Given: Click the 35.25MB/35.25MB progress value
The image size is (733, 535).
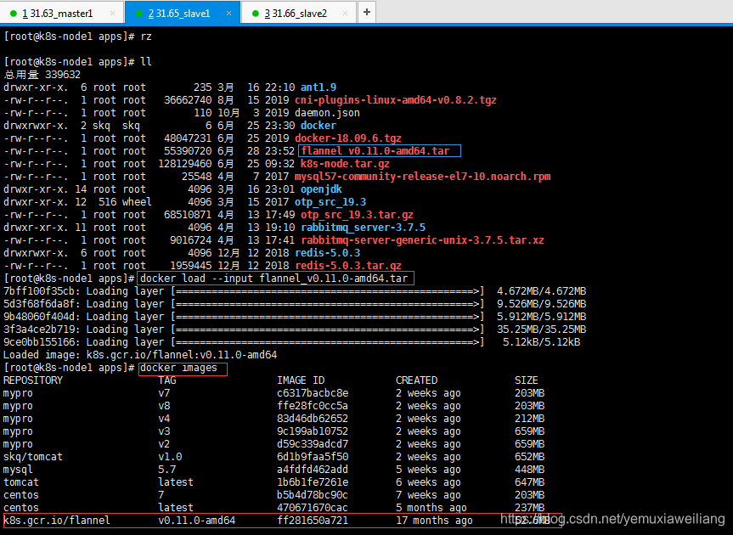Looking at the screenshot, I should [541, 329].
